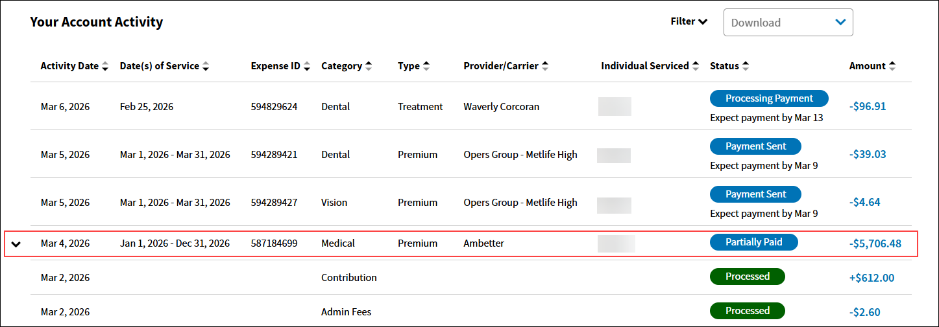The height and width of the screenshot is (327, 939).
Task: Sort by Provider/Carrier column arrows
Action: [x=545, y=66]
